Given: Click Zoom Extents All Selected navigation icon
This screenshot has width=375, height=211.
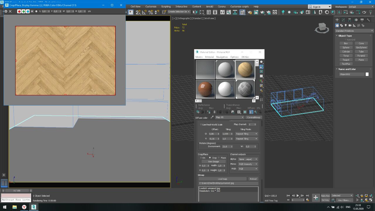Looking at the screenshot, I should click(x=371, y=195).
